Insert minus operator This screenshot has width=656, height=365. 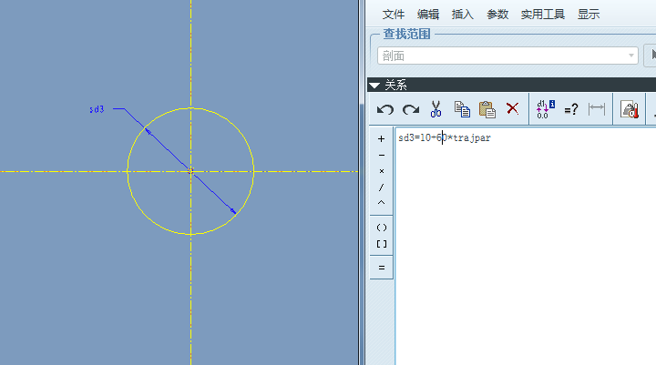(x=381, y=155)
